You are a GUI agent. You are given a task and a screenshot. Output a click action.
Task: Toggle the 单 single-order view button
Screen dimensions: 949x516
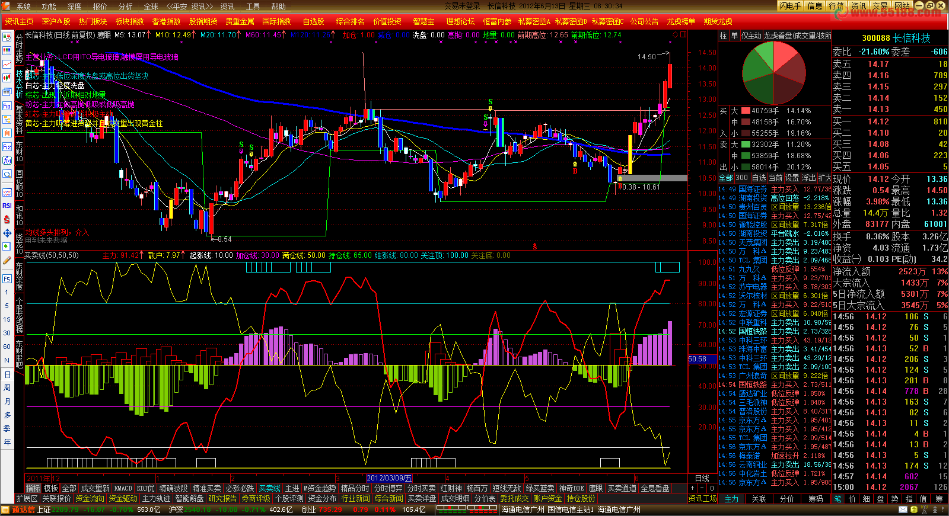pyautogui.click(x=734, y=36)
